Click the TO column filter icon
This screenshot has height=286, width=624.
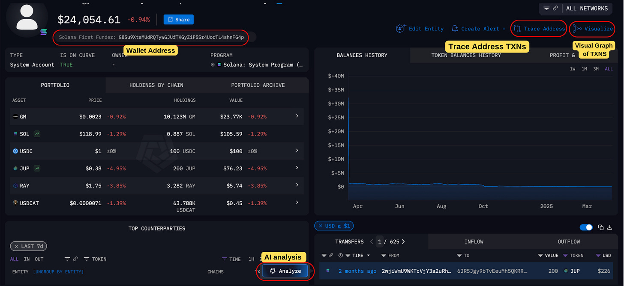460,255
